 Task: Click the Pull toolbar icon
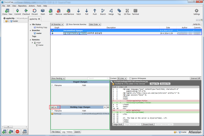click(87, 12)
